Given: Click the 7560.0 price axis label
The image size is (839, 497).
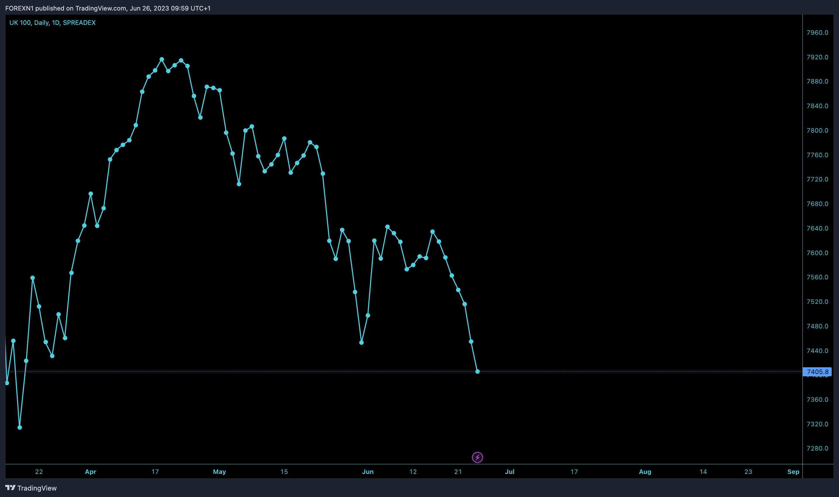Looking at the screenshot, I should click(x=817, y=277).
